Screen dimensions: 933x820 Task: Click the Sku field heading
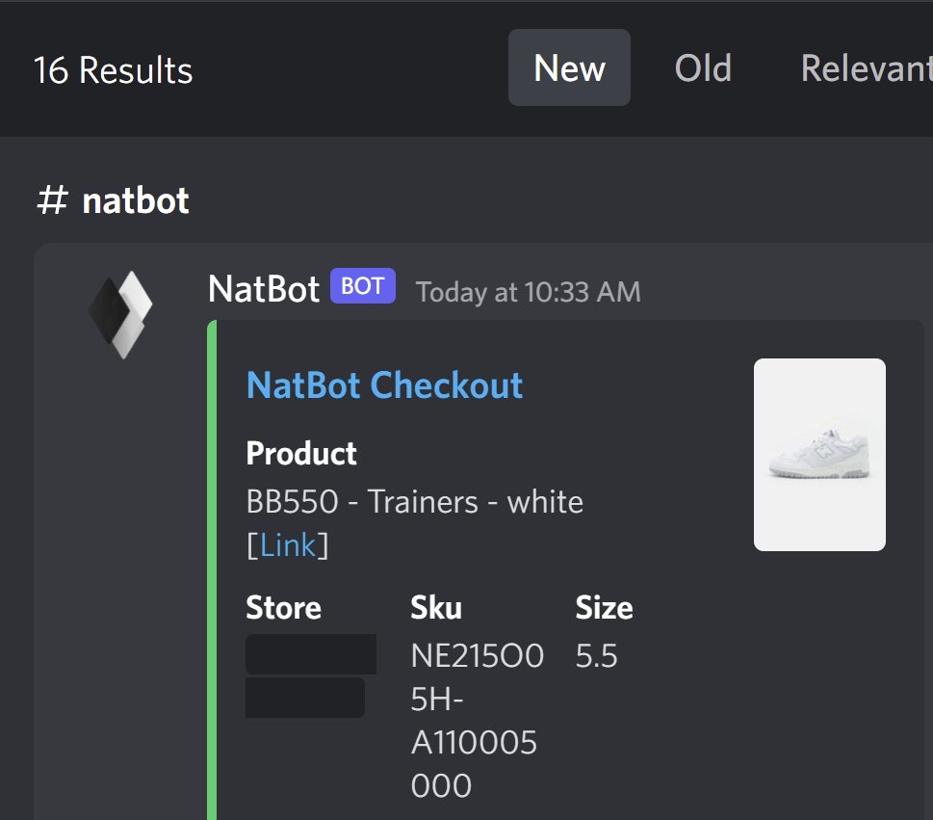tap(436, 607)
